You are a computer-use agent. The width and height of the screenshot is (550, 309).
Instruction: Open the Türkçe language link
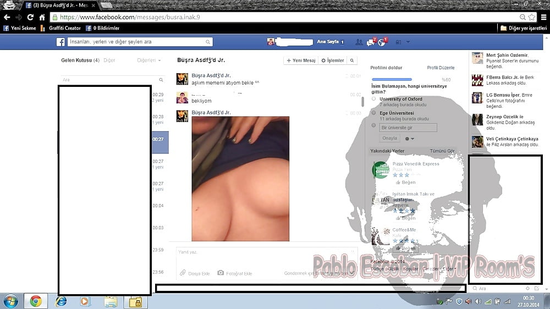[377, 269]
